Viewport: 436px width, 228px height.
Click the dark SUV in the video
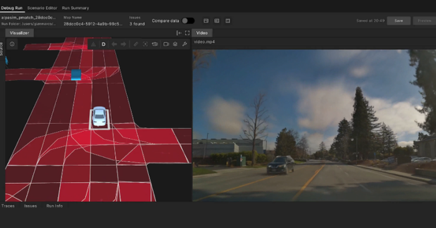(280, 165)
